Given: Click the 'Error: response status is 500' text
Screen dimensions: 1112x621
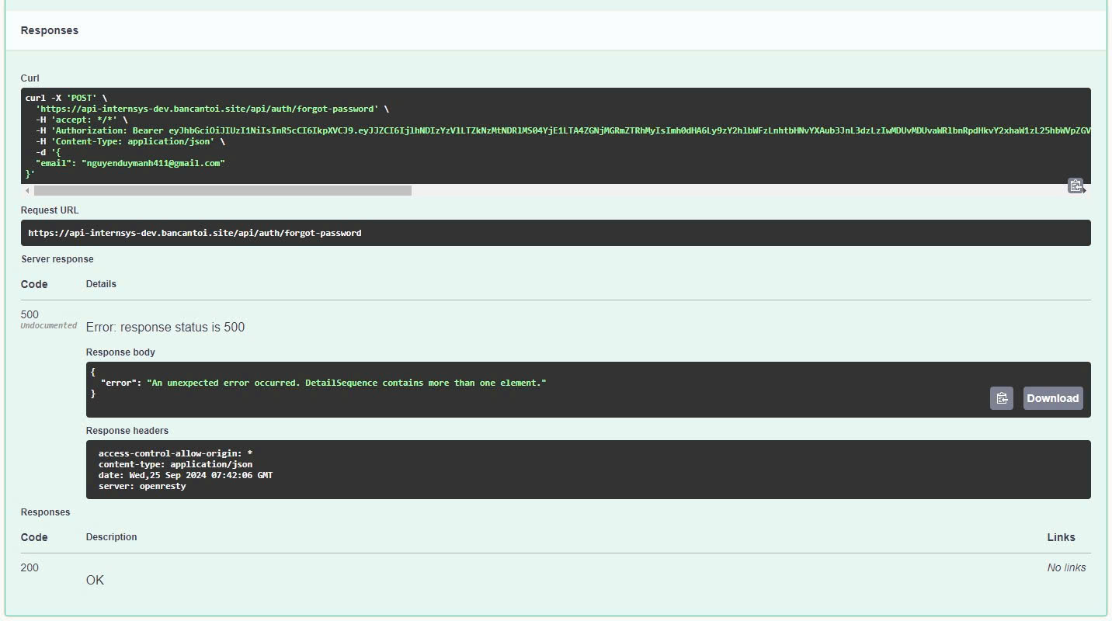Looking at the screenshot, I should pos(165,328).
